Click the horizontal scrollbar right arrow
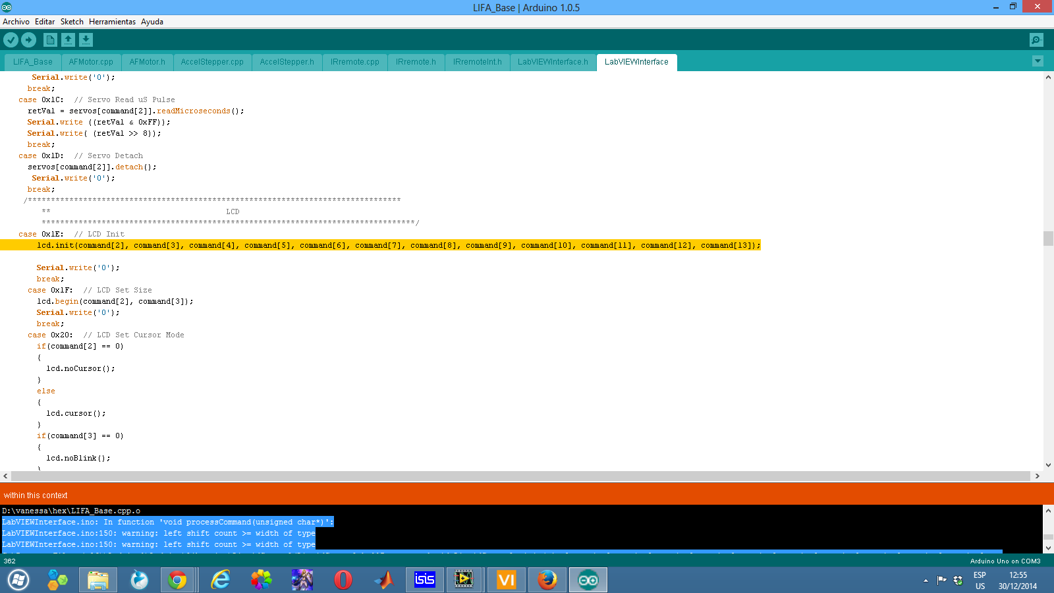 point(1038,476)
